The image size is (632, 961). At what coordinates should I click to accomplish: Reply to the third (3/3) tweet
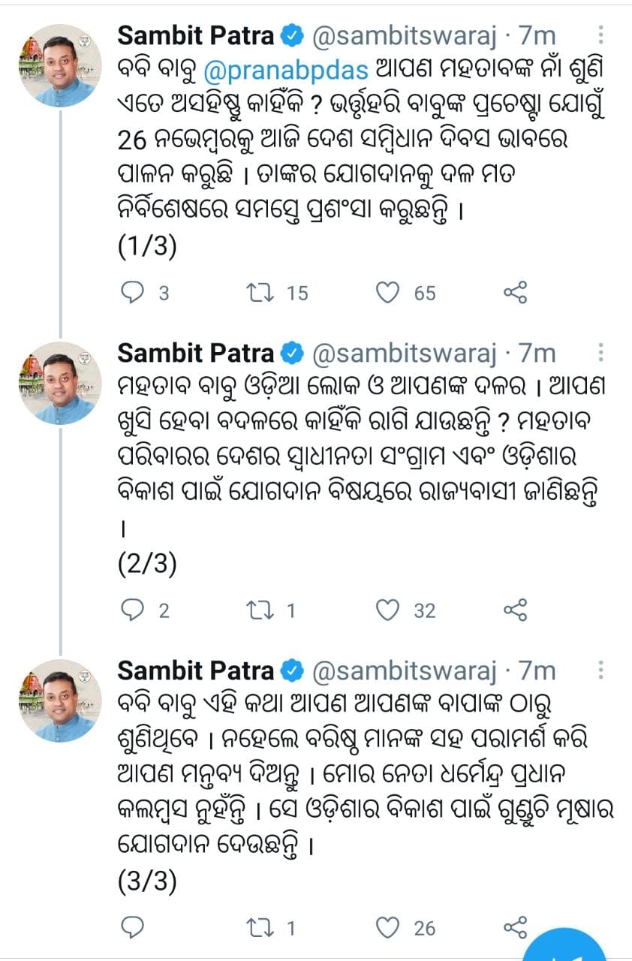132,928
